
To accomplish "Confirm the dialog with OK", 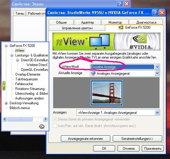I will 104,149.
